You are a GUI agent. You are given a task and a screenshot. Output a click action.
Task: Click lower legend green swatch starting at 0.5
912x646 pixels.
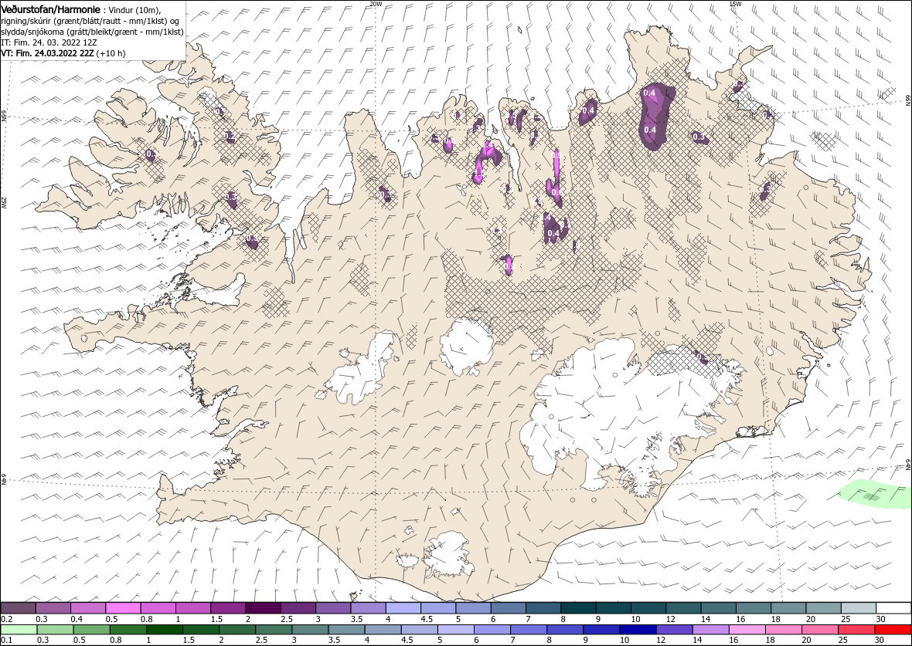click(92, 630)
